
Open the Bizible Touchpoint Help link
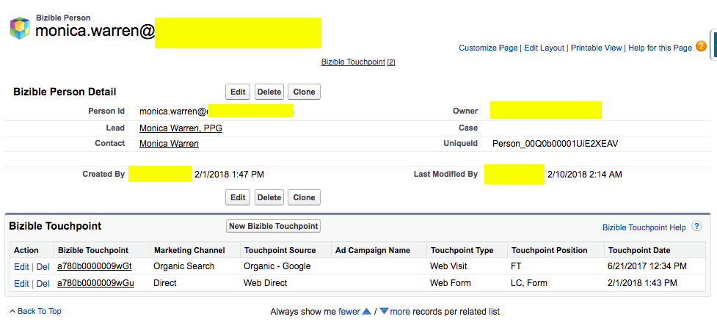coord(644,227)
